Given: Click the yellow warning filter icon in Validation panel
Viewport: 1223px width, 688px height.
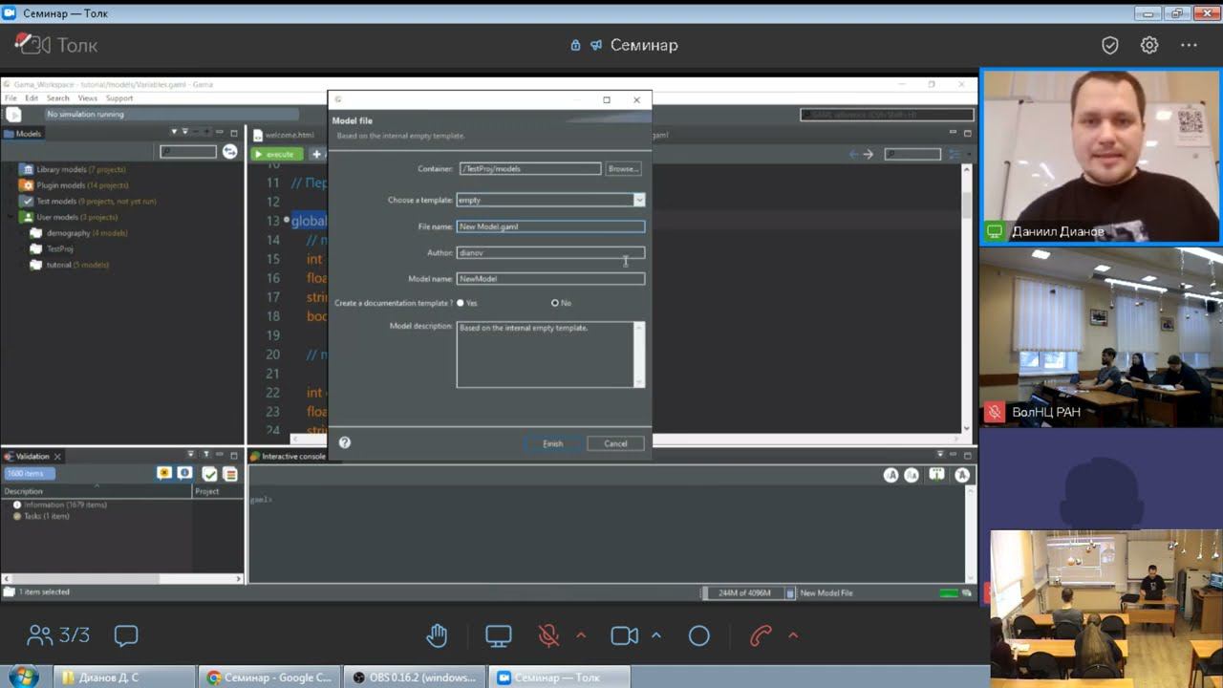Looking at the screenshot, I should tap(164, 473).
